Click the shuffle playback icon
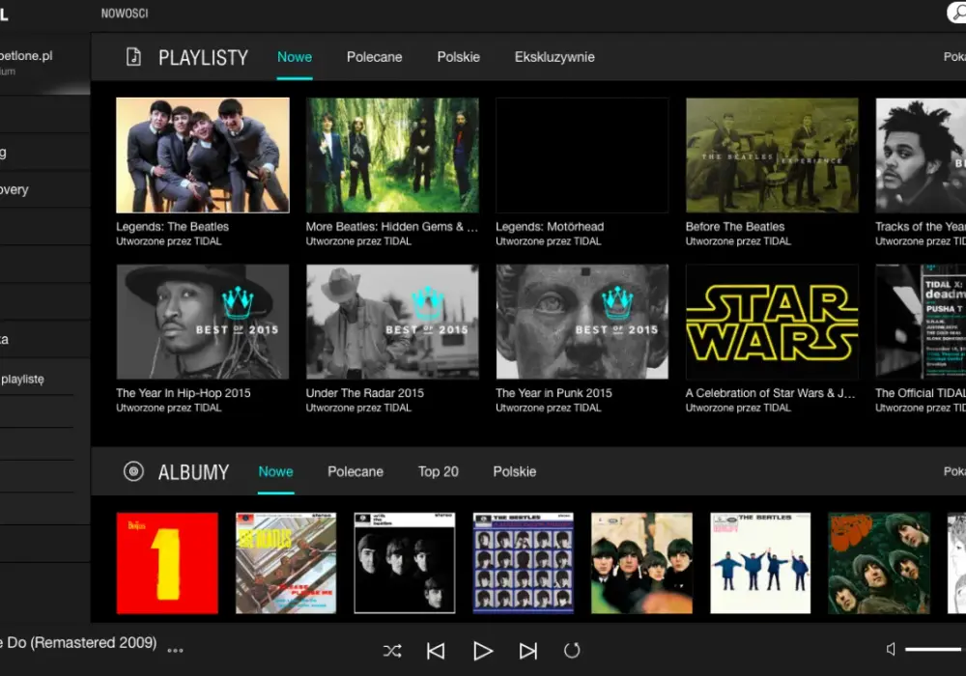 click(x=392, y=651)
